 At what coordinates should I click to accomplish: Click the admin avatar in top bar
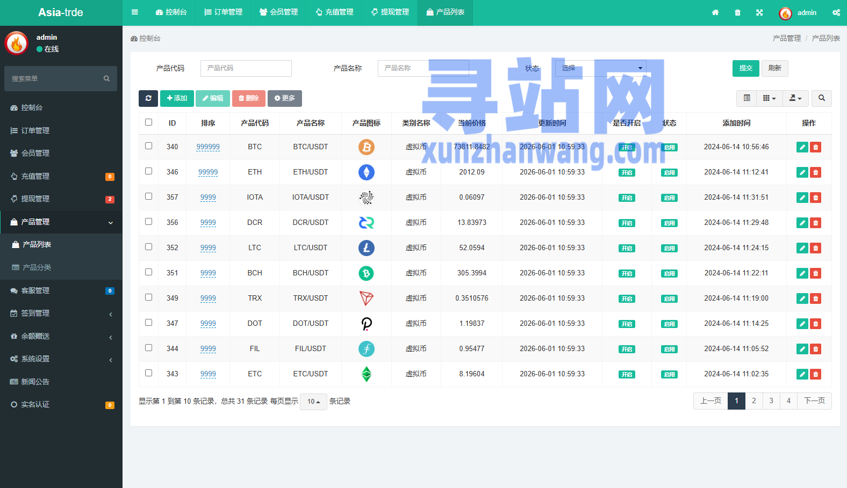785,13
